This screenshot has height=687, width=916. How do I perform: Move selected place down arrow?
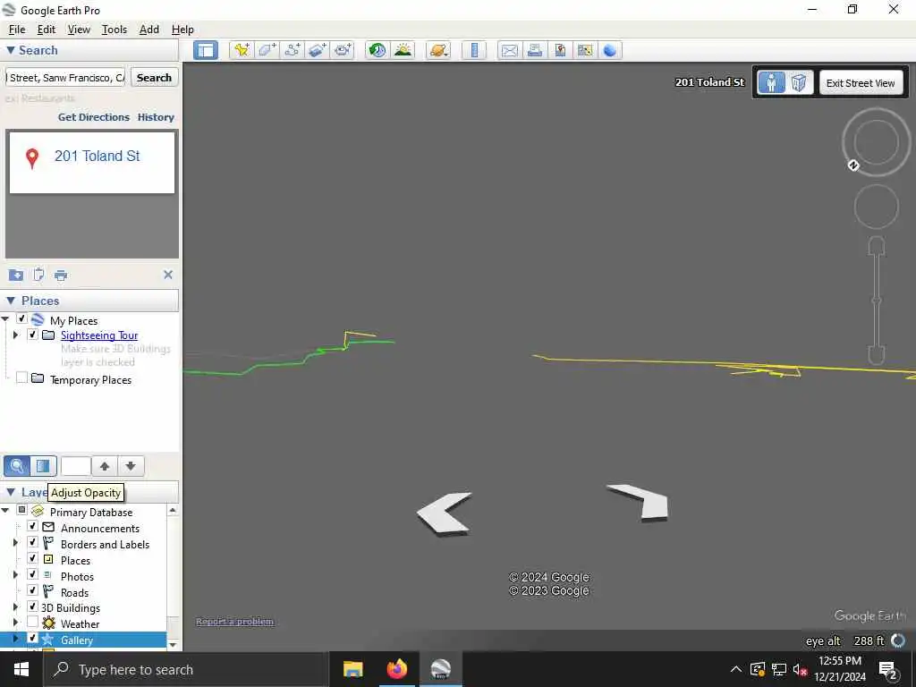tap(131, 465)
